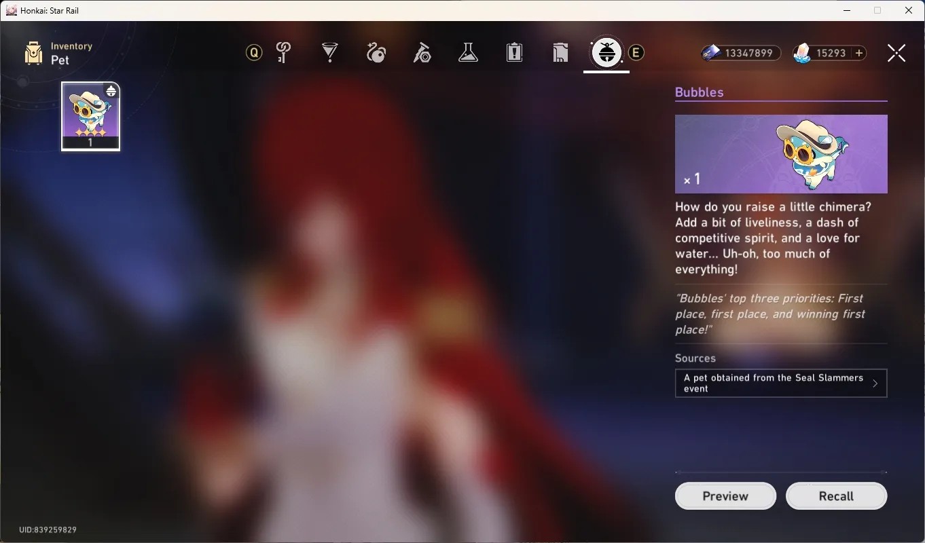Open the Relics orb tab
This screenshot has width=925, height=543.
tap(376, 52)
